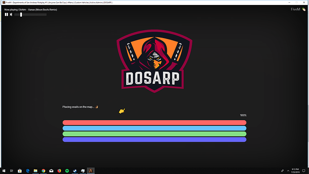Open Microsoft Store from taskbar
The width and height of the screenshot is (309, 174).
(x=20, y=171)
